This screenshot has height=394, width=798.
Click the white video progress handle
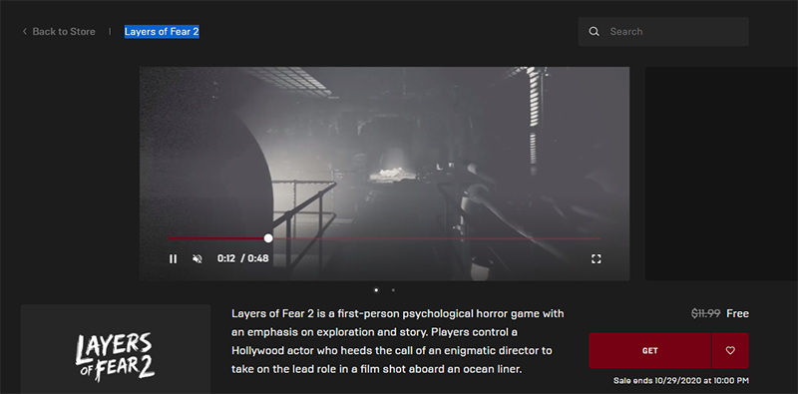click(x=268, y=238)
